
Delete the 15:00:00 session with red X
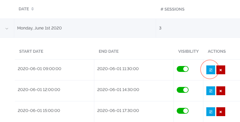(221, 112)
